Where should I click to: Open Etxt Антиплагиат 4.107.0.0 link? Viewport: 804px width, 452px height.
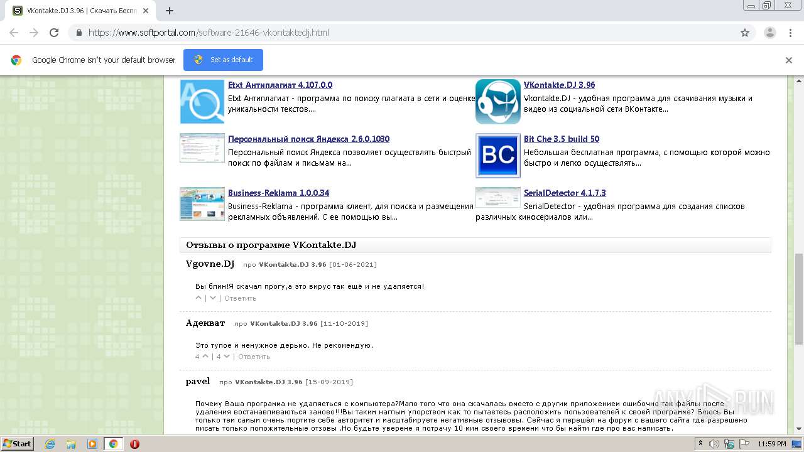click(280, 85)
